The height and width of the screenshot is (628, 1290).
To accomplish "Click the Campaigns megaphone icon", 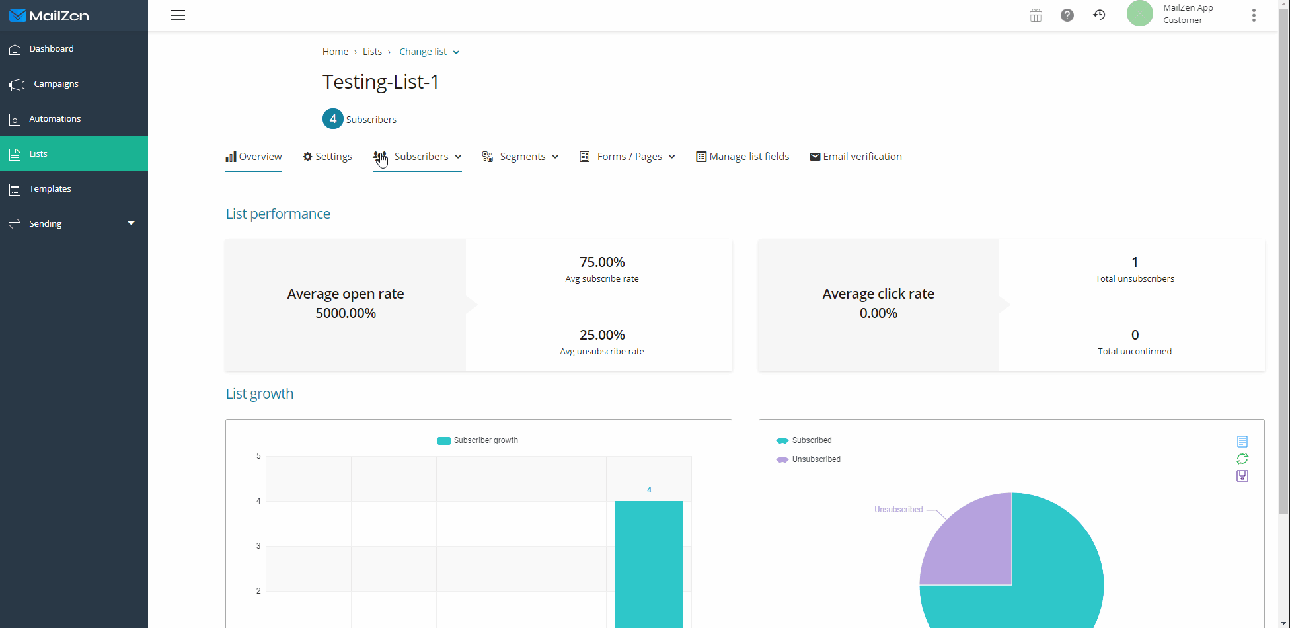I will (x=17, y=84).
